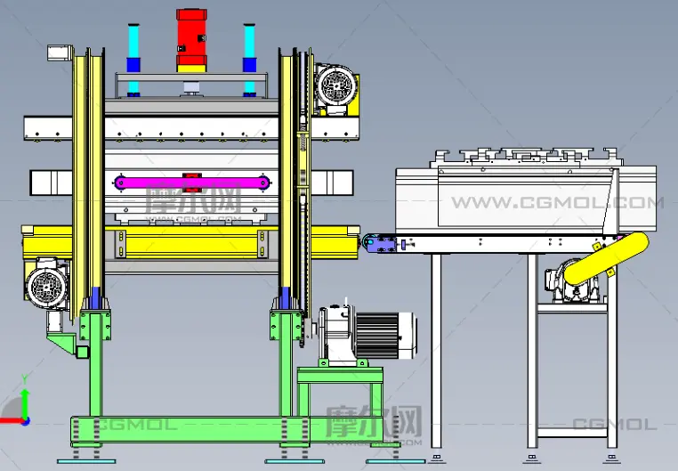The image size is (678, 471).
Task: Pick the magenta horizontal link bar
Action: pyautogui.click(x=190, y=183)
